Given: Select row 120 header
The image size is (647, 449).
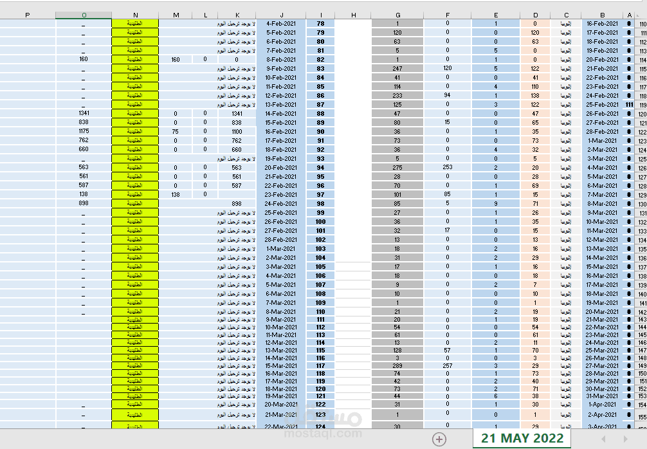Looking at the screenshot, I should 641,114.
